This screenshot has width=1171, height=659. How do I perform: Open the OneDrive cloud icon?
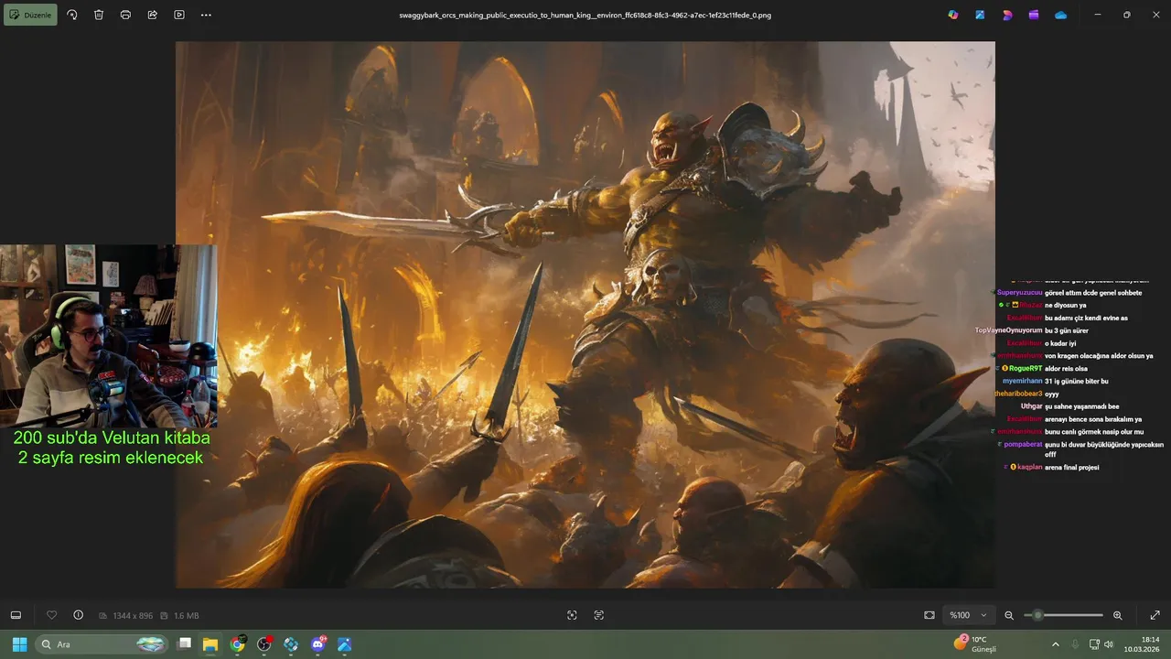click(x=1060, y=15)
